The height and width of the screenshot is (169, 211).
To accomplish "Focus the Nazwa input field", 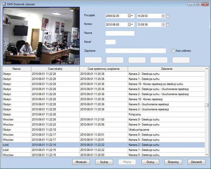I will point(120,33).
